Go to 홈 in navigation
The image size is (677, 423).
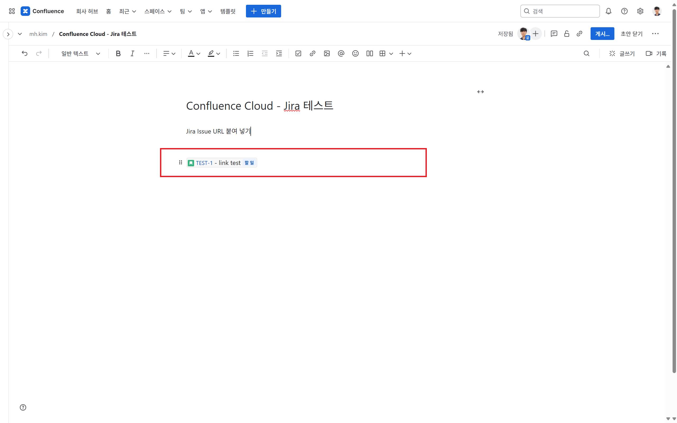pyautogui.click(x=108, y=11)
